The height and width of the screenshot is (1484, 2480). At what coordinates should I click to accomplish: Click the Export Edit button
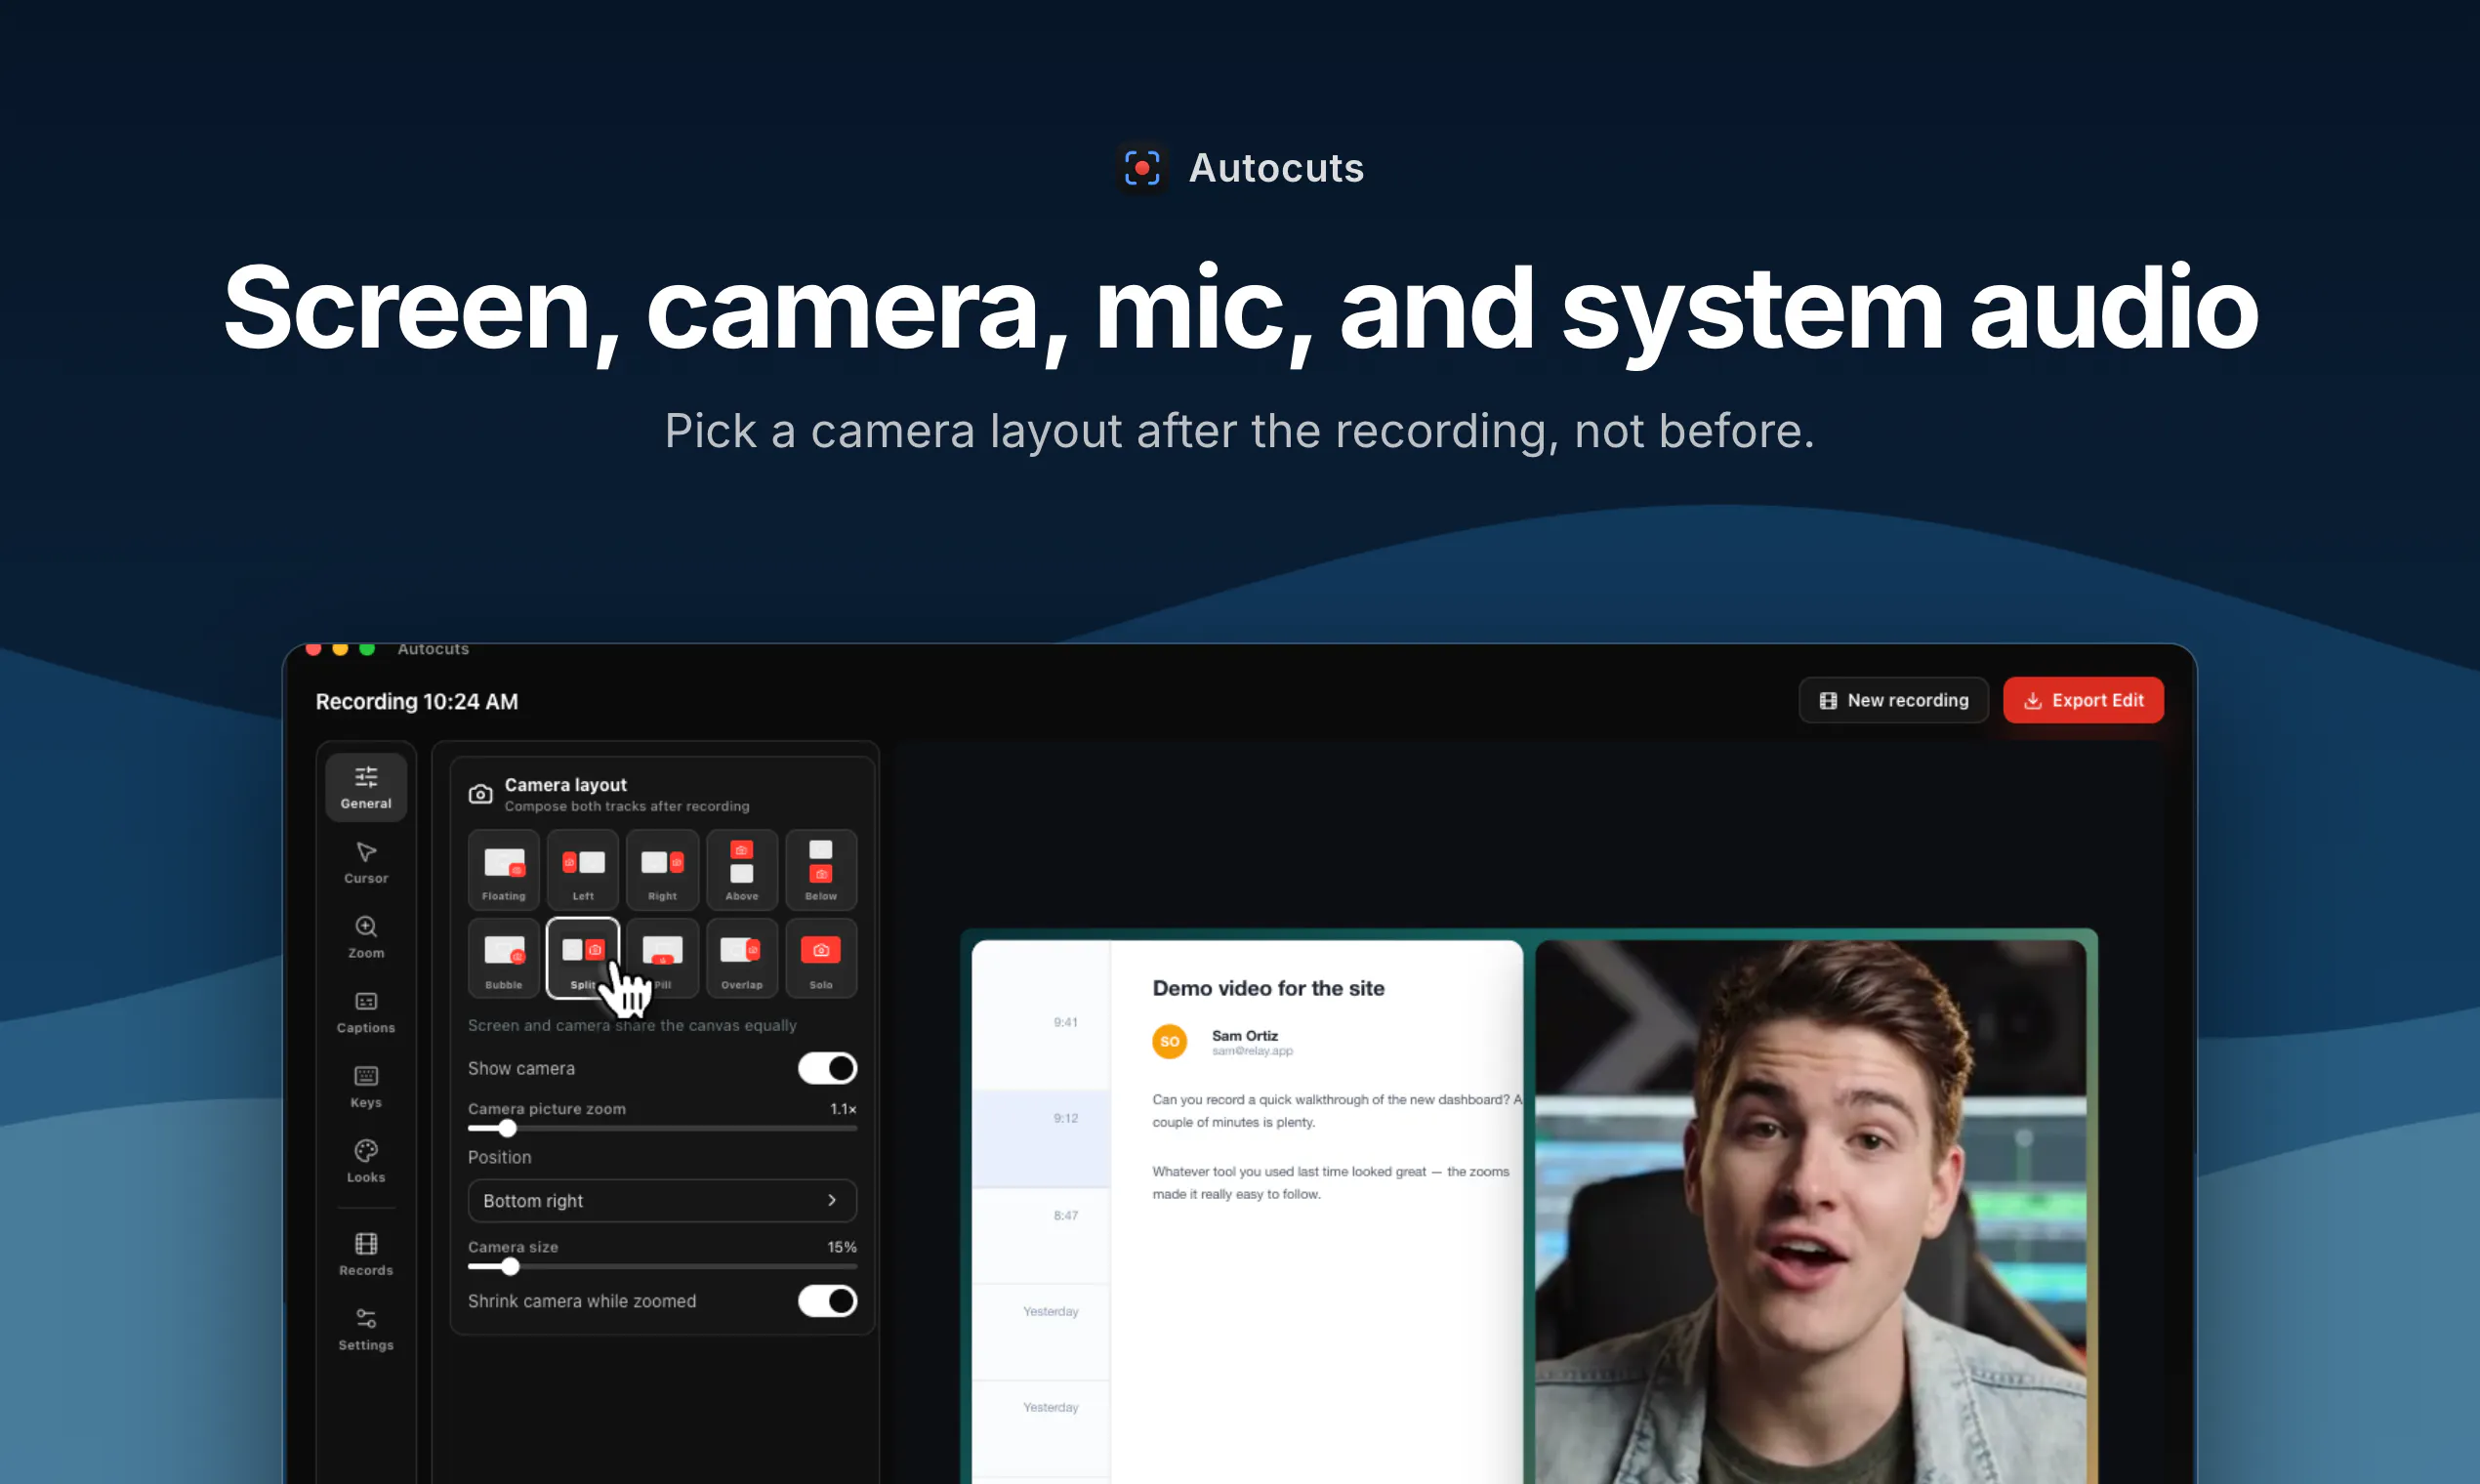pyautogui.click(x=2084, y=700)
